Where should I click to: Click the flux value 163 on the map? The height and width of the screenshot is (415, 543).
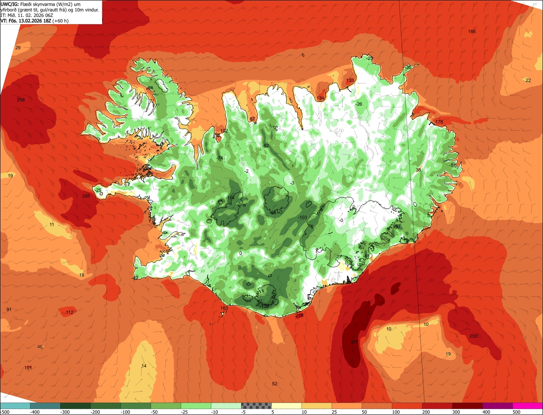tap(224, 308)
